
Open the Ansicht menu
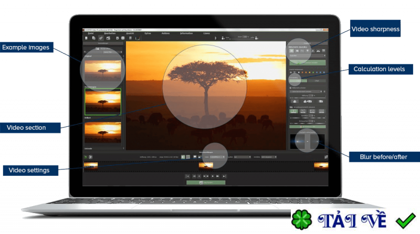pos(130,34)
